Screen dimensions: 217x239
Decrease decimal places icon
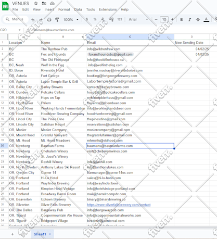click(103, 19)
